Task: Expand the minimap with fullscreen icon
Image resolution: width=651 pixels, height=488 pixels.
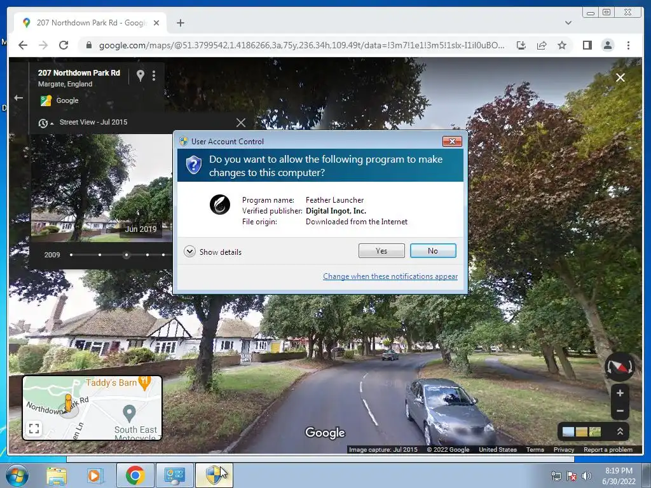Action: (34, 428)
